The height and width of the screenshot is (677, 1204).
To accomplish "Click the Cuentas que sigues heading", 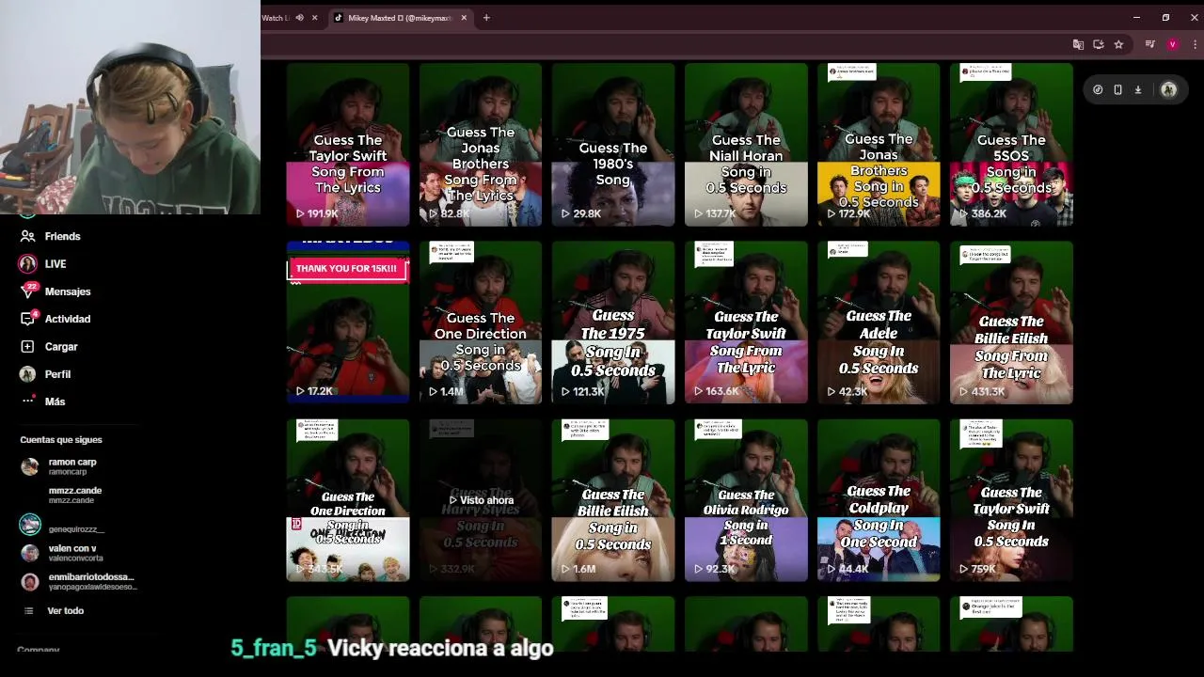I will coord(61,440).
